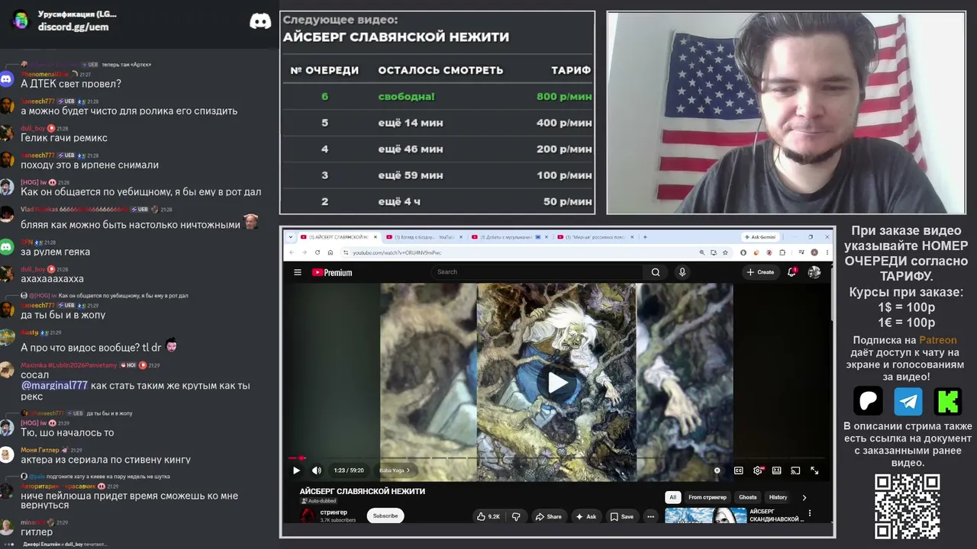Click the YouTube search magnifier button
The height and width of the screenshot is (549, 977).
coord(656,272)
